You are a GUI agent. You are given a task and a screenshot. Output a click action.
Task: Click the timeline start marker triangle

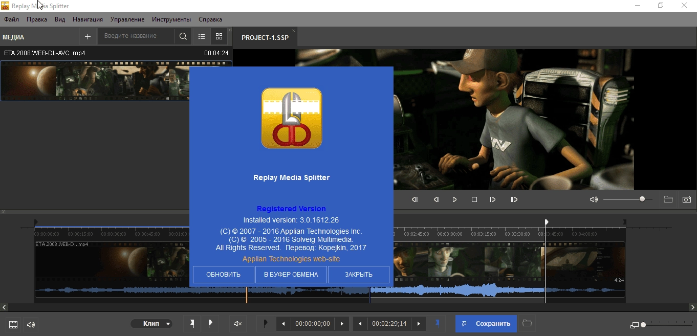tap(36, 222)
